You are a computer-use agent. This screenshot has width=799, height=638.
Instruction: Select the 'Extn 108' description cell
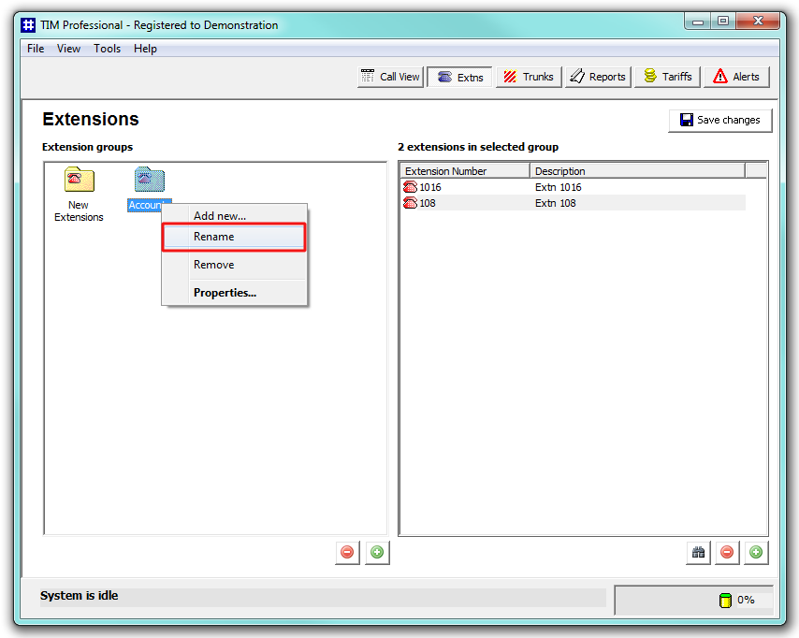(556, 203)
